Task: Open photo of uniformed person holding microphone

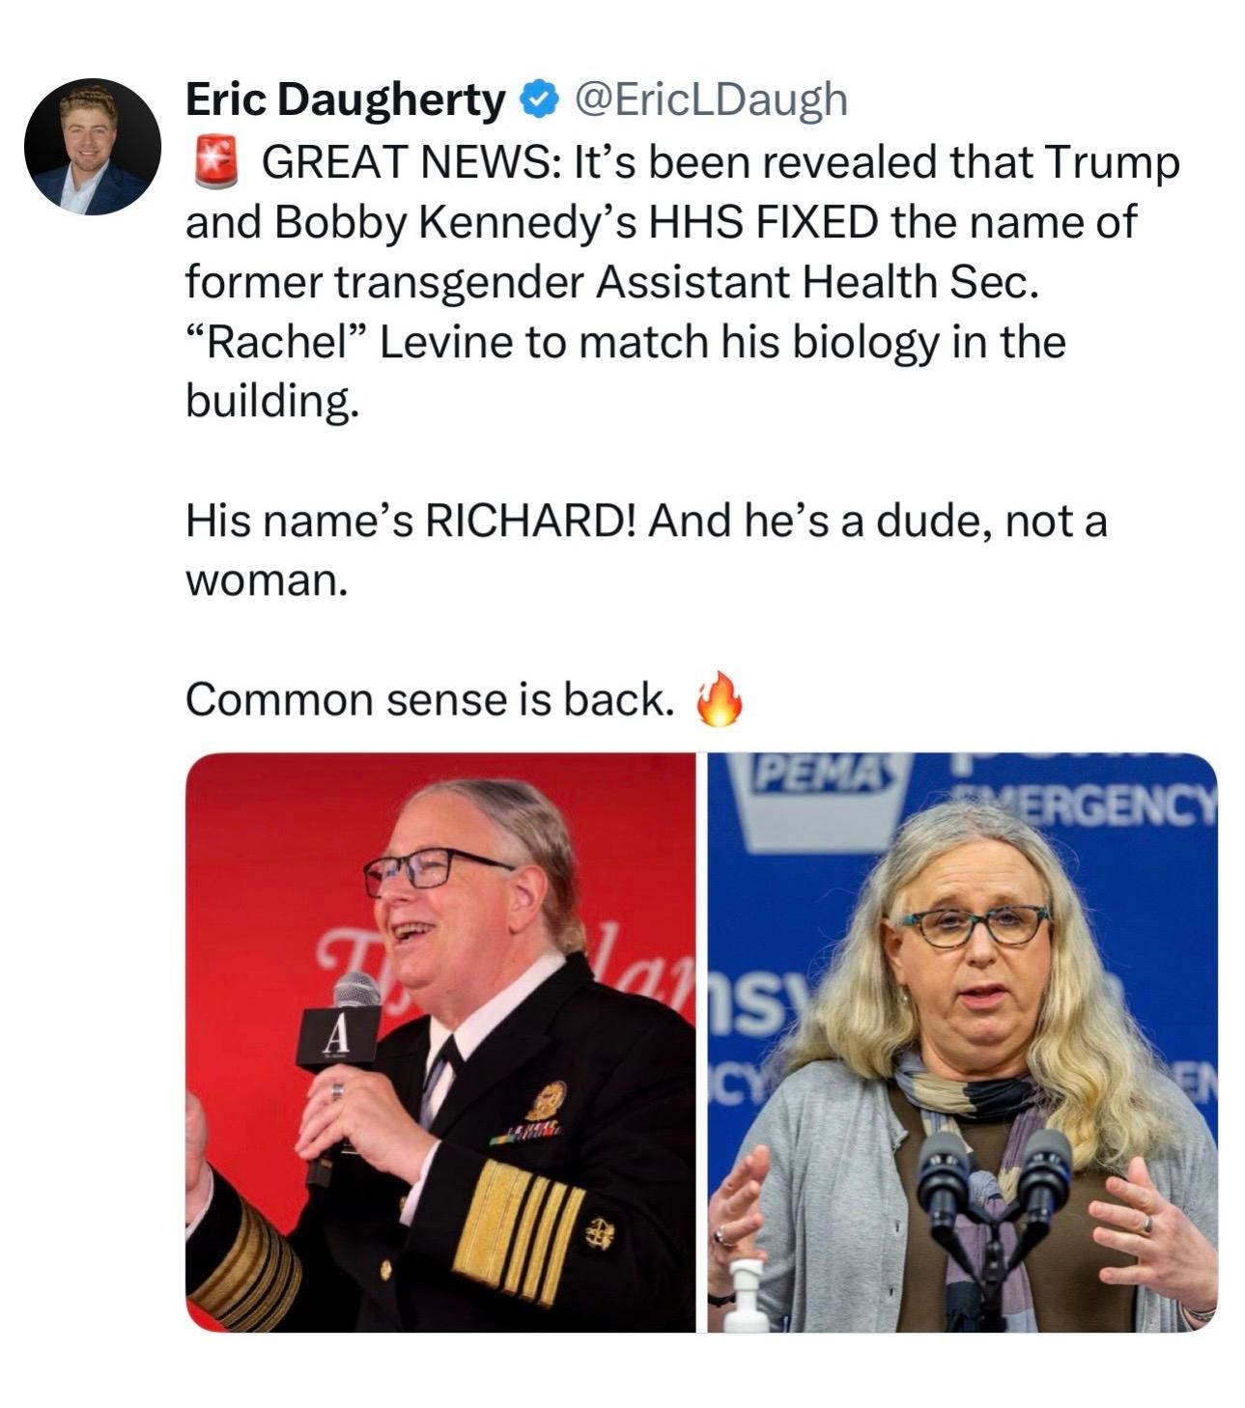Action: point(439,1042)
